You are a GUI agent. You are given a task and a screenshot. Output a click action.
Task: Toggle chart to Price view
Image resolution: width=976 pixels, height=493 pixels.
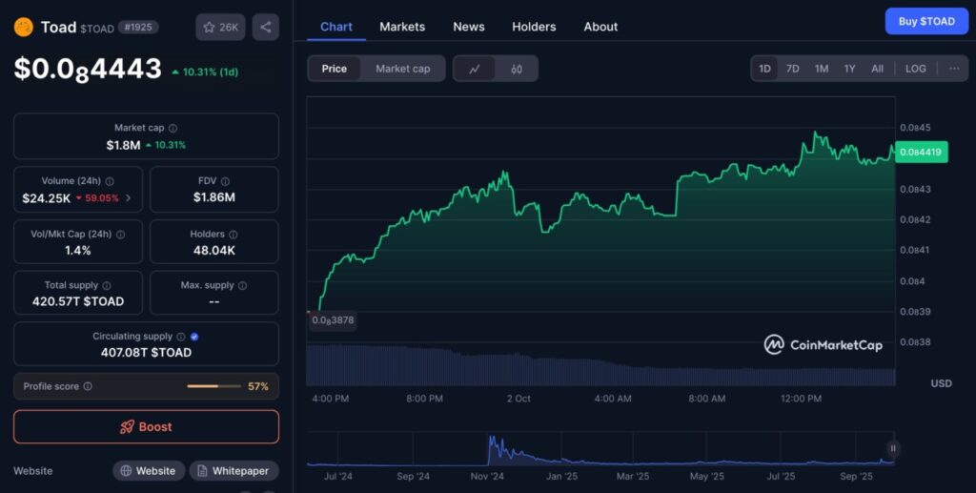335,69
